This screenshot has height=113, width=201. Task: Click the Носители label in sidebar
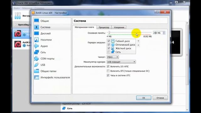pos(46,40)
